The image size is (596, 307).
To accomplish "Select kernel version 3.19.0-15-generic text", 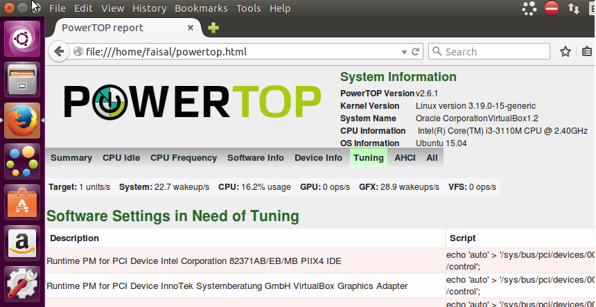I will click(475, 106).
